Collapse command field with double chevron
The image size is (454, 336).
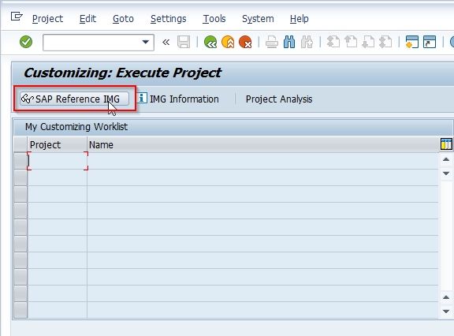[166, 43]
